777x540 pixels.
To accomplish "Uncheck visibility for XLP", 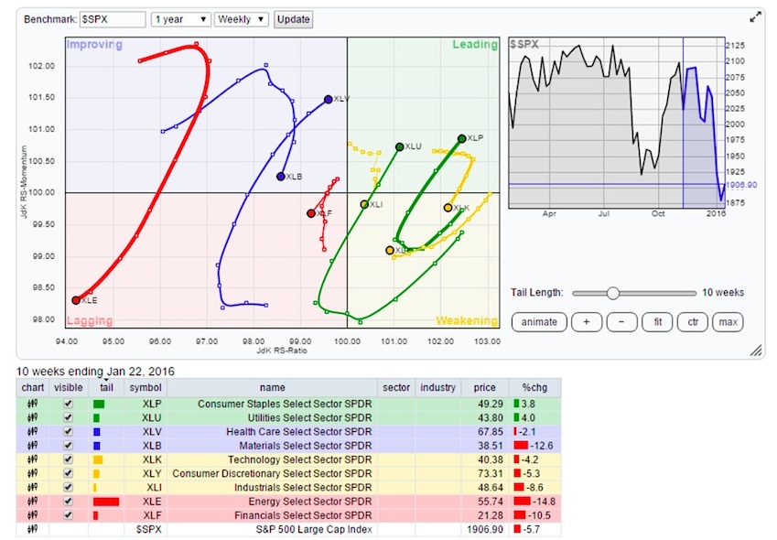I will pos(69,404).
